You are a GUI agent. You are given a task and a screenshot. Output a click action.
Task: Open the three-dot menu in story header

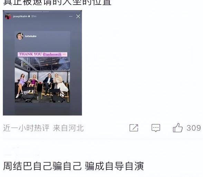pyautogui.click(x=71, y=17)
